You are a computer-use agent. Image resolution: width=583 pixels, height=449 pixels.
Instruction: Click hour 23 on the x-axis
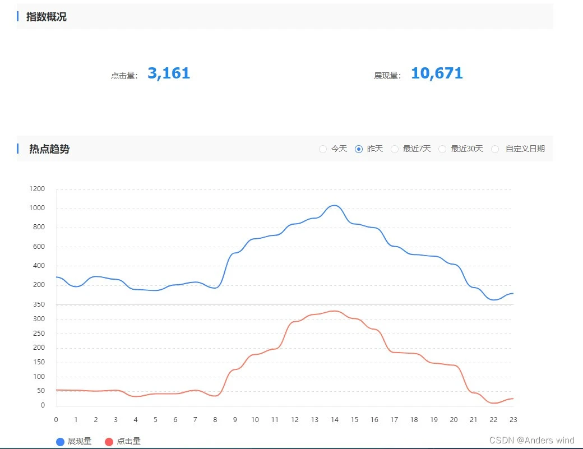[513, 419]
